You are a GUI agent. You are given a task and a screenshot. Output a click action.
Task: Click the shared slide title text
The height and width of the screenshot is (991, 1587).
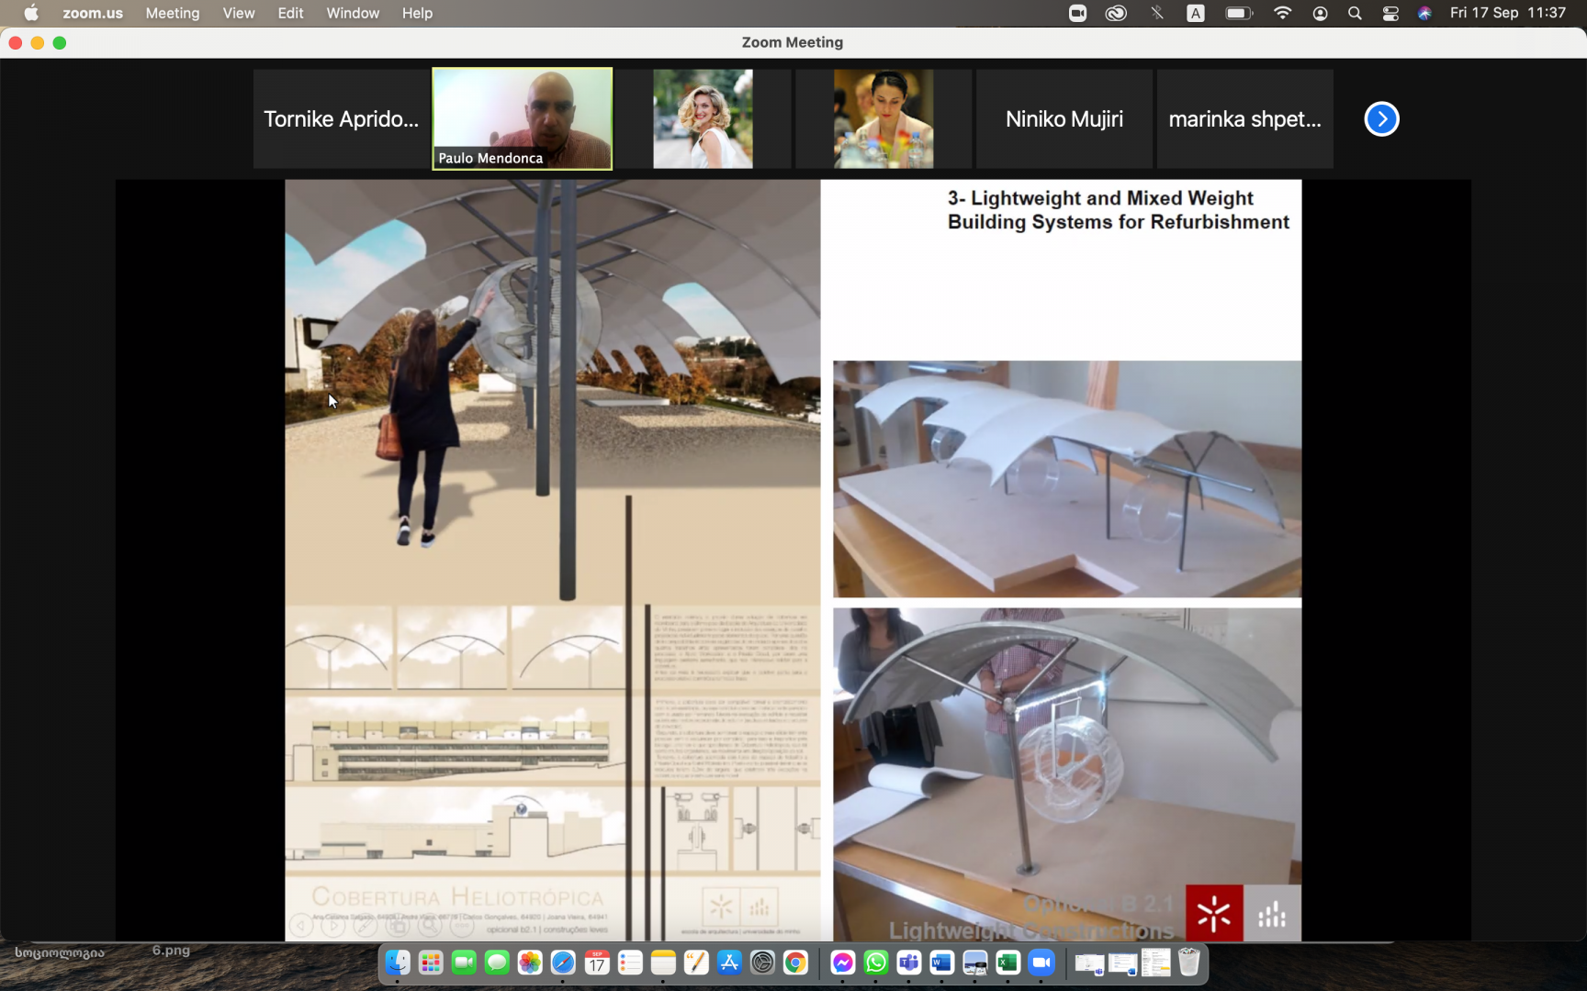pos(1118,210)
